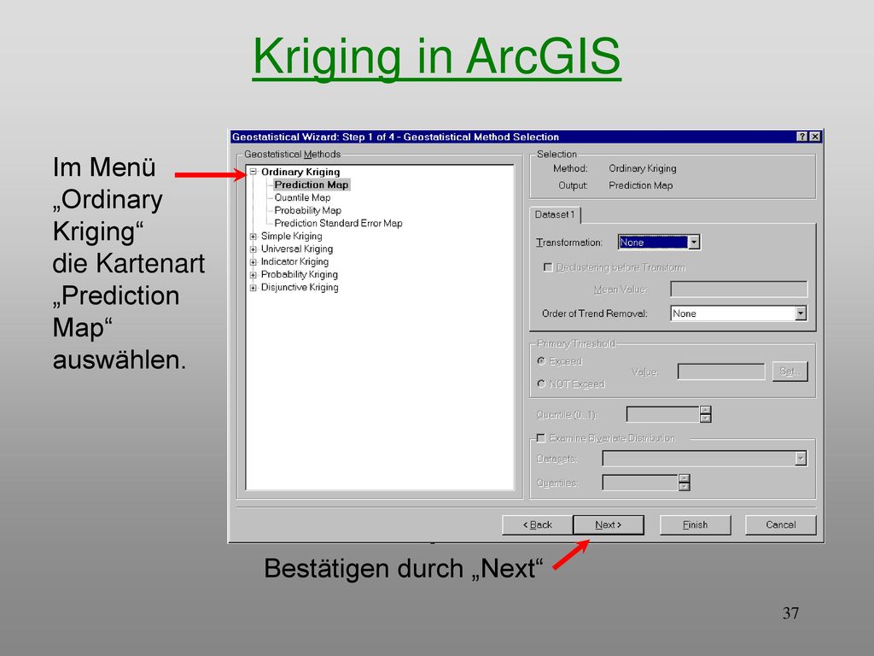
Task: Increase the Quantile (0..1) spinner value
Action: coord(706,411)
